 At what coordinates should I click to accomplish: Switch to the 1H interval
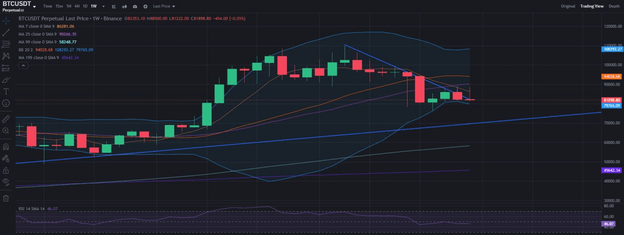tap(69, 6)
